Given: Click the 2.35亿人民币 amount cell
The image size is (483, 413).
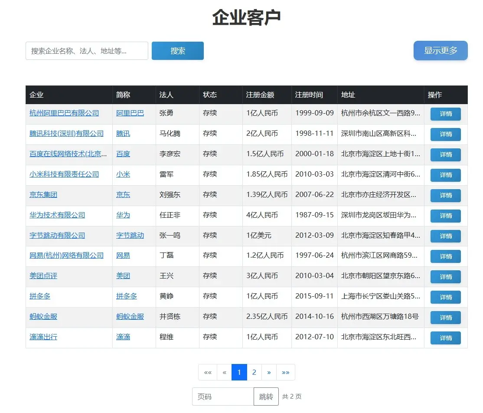Looking at the screenshot, I should tap(267, 317).
